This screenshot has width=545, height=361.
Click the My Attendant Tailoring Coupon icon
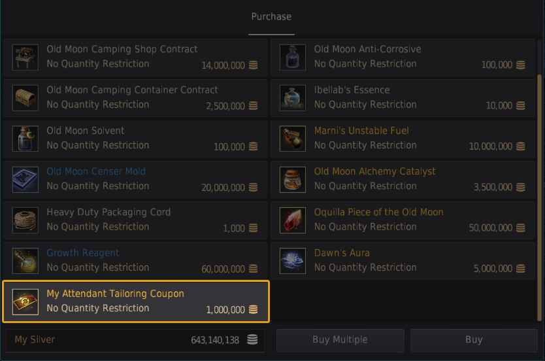25,301
